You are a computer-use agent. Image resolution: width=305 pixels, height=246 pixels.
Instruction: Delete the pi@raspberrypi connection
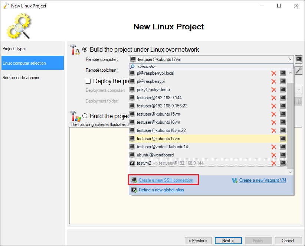[x=274, y=82]
